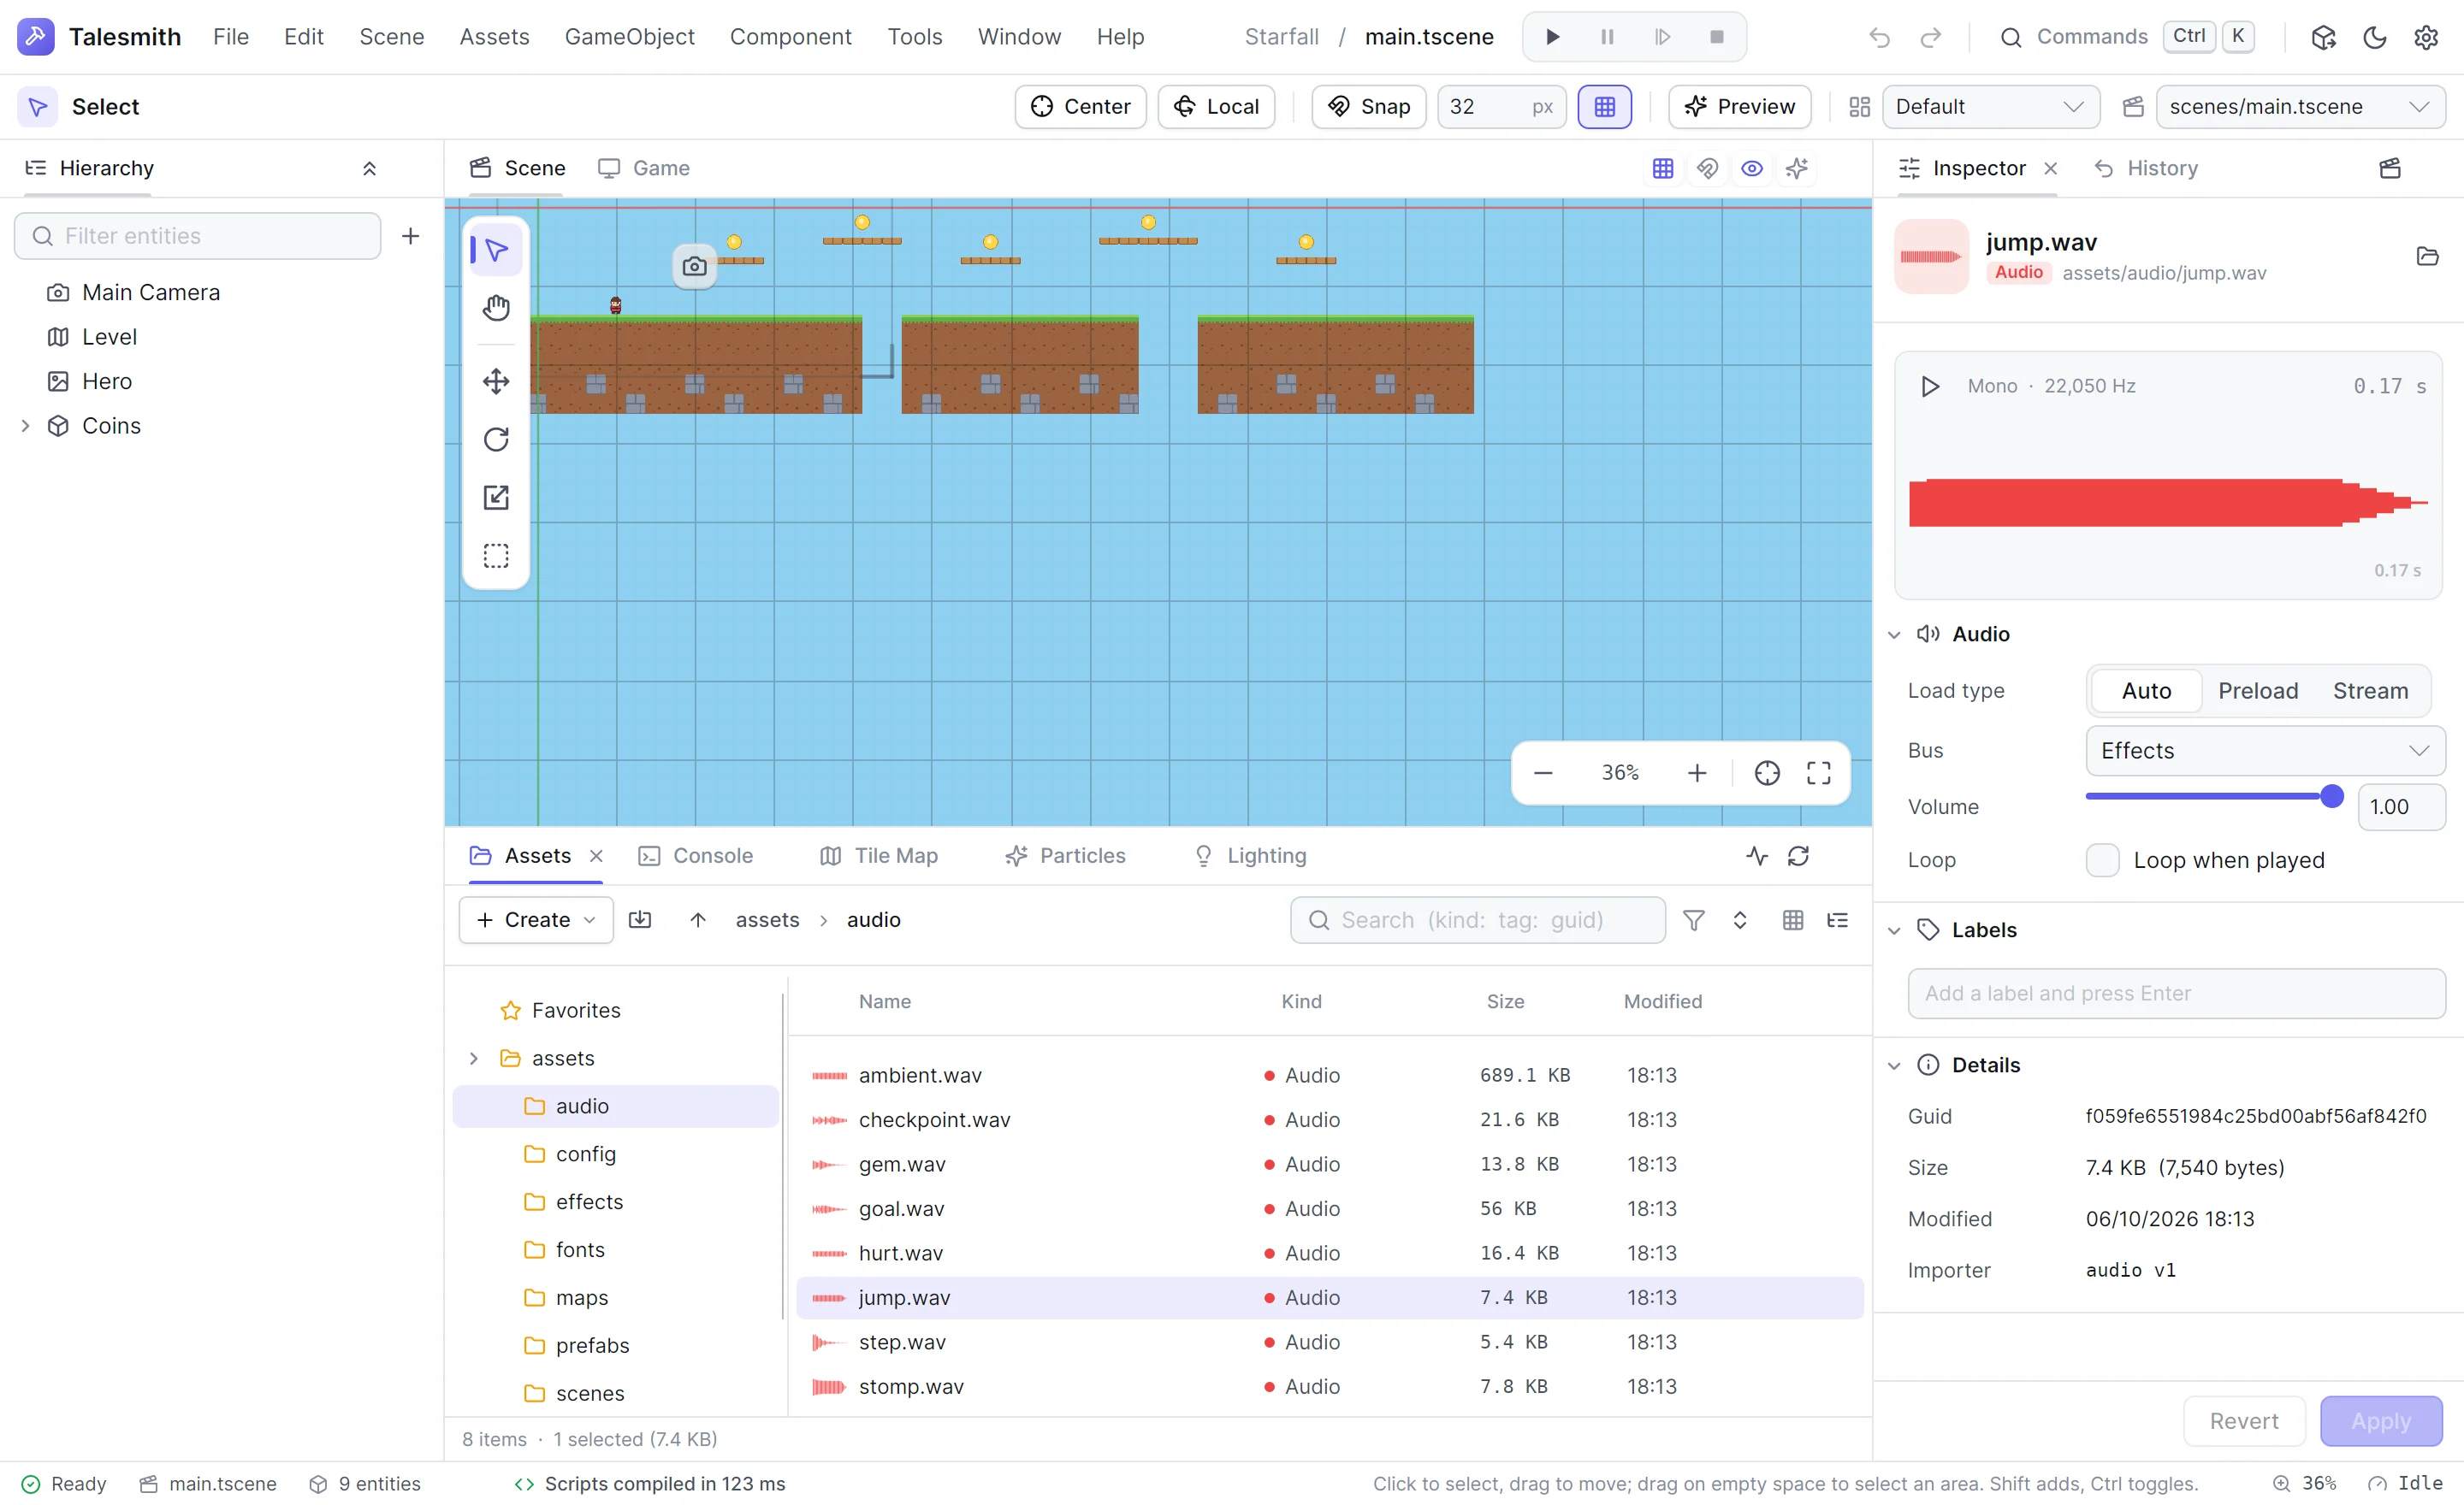Viewport: 2464px width, 1505px height.
Task: Import assets icon next to Create
Action: point(640,919)
